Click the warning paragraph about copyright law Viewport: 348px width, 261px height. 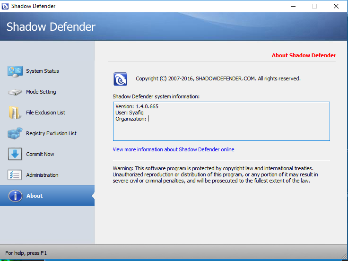(215, 174)
